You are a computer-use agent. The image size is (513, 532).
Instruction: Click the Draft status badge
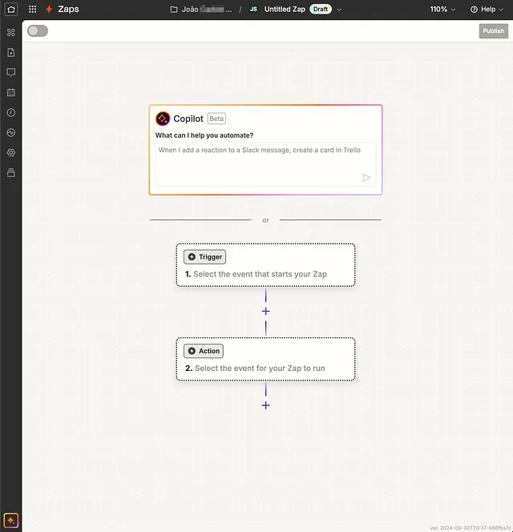click(321, 9)
